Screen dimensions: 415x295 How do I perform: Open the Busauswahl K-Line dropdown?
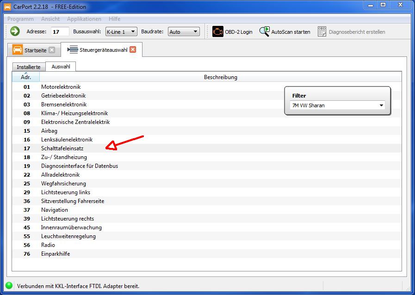(x=121, y=32)
